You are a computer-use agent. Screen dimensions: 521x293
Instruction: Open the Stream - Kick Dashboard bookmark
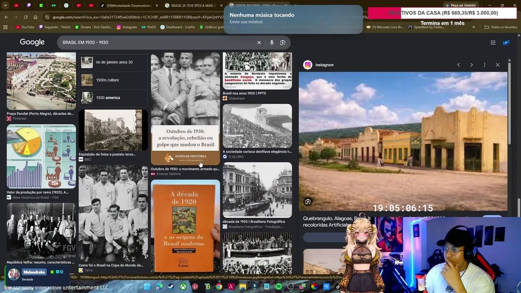[x=94, y=27]
